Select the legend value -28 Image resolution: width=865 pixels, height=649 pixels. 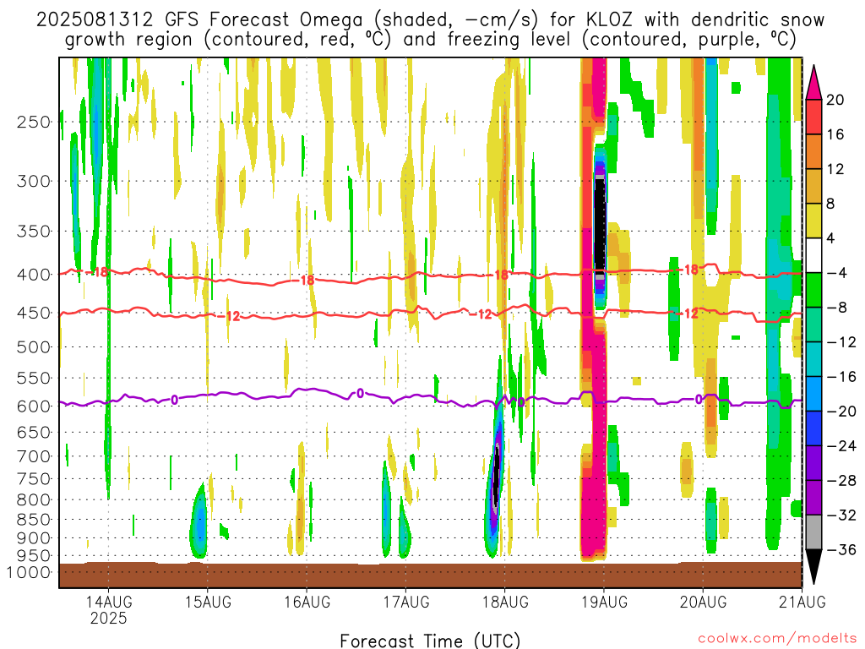(841, 481)
